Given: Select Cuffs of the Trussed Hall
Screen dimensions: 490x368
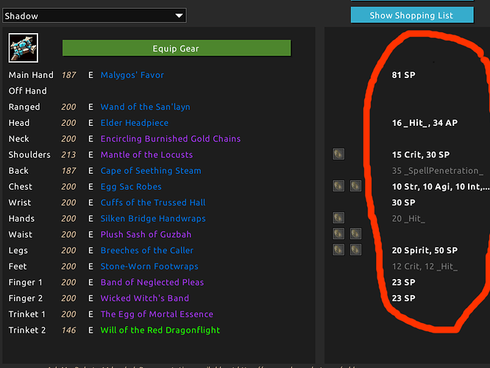Looking at the screenshot, I should coord(153,202).
